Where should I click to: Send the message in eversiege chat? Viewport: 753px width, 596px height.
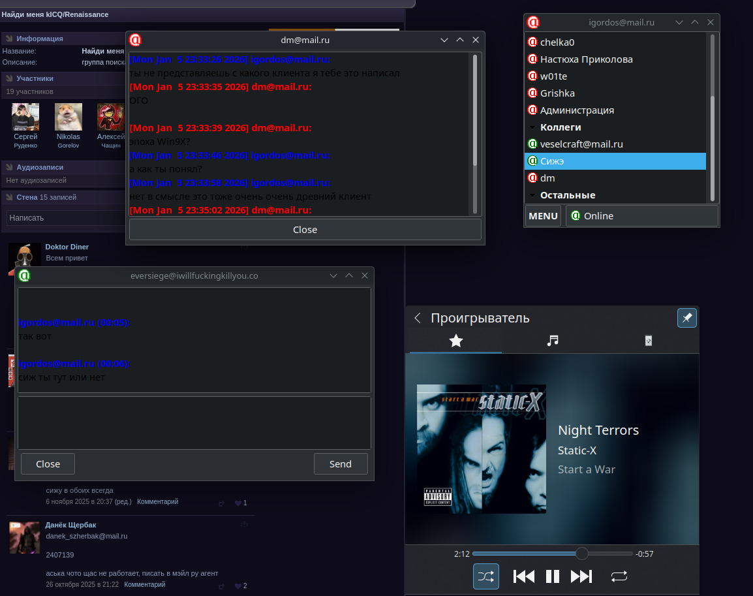341,464
